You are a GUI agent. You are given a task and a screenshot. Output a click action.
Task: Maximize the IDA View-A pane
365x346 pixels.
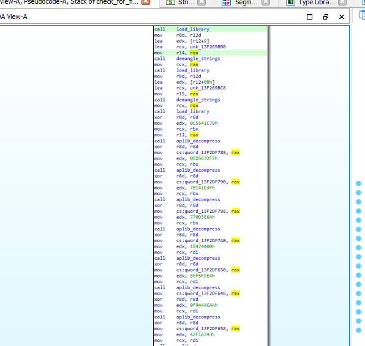pyautogui.click(x=309, y=17)
